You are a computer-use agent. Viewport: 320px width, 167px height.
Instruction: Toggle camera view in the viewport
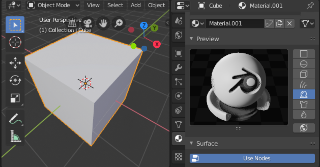tap(87, 23)
